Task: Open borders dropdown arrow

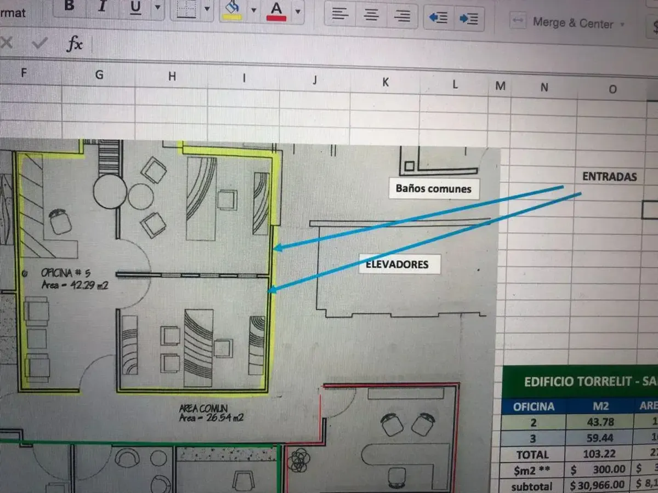Action: (x=207, y=9)
